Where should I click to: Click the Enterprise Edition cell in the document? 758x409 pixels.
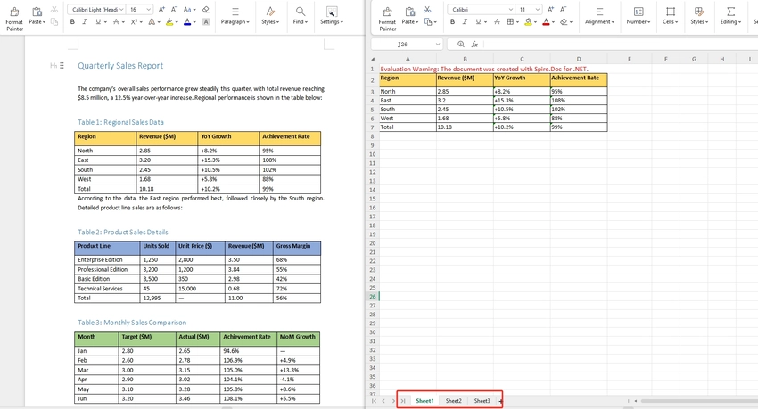click(107, 260)
